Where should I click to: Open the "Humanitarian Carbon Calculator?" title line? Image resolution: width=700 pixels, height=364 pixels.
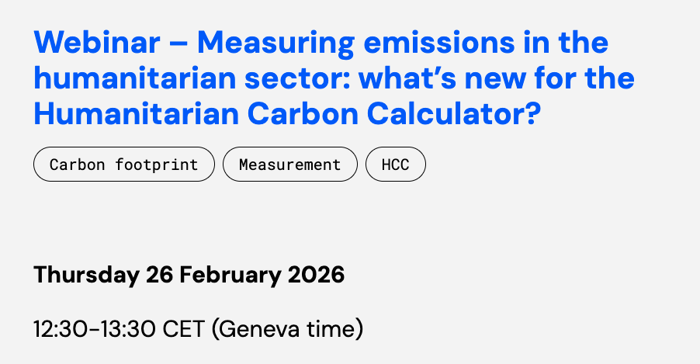point(286,115)
